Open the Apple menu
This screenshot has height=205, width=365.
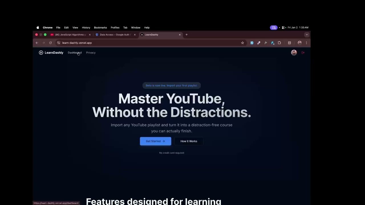pyautogui.click(x=38, y=28)
